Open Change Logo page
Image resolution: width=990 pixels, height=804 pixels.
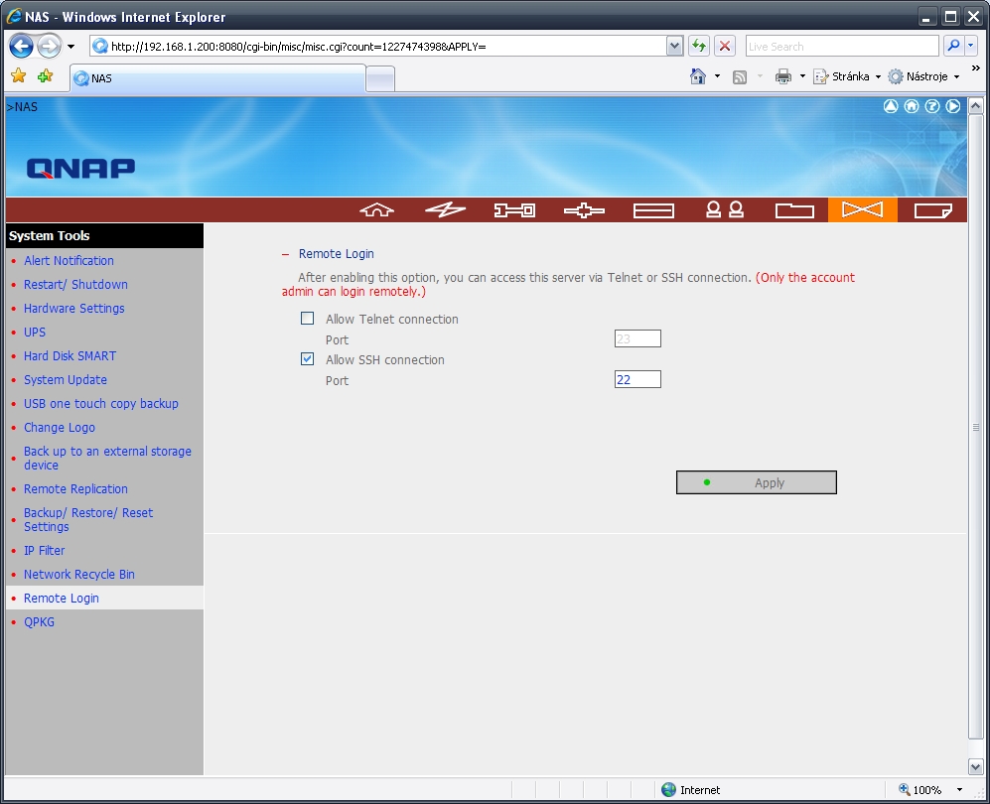click(x=60, y=428)
